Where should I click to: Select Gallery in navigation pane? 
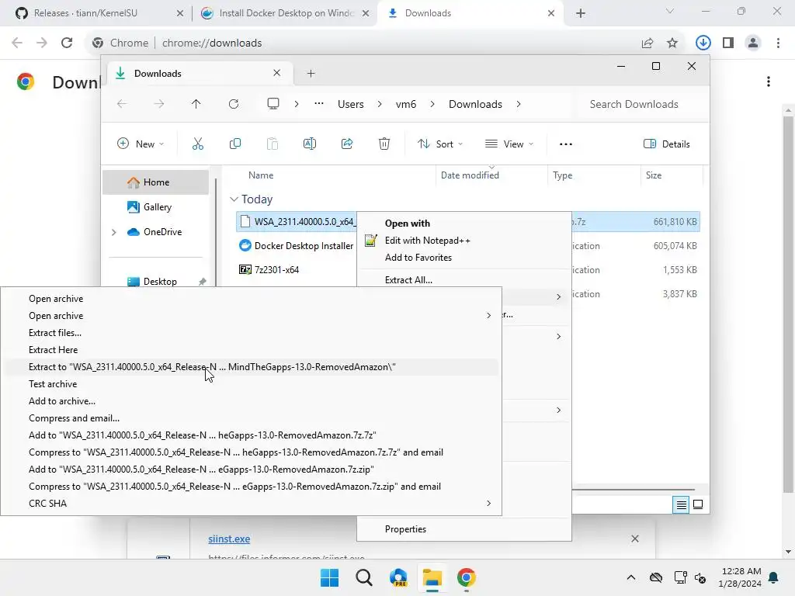pos(155,207)
